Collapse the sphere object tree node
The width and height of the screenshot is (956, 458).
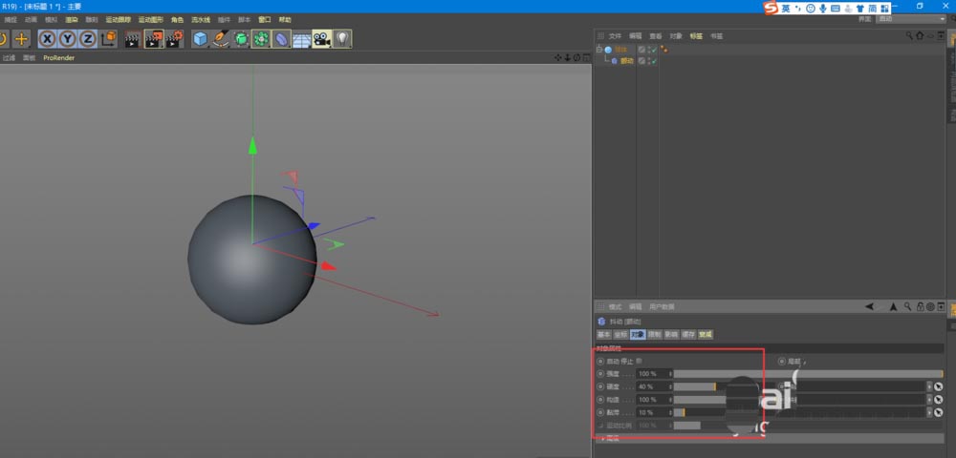598,50
